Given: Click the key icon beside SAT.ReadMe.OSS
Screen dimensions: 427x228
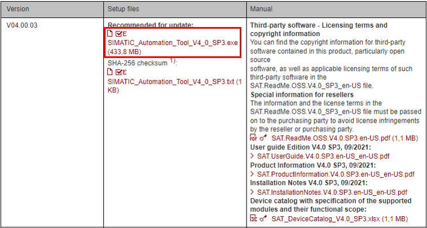Looking at the screenshot, I should coord(263,137).
